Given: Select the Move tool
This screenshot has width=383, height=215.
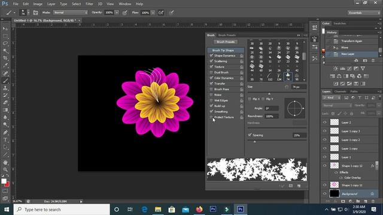Looking at the screenshot, I should (5, 29).
